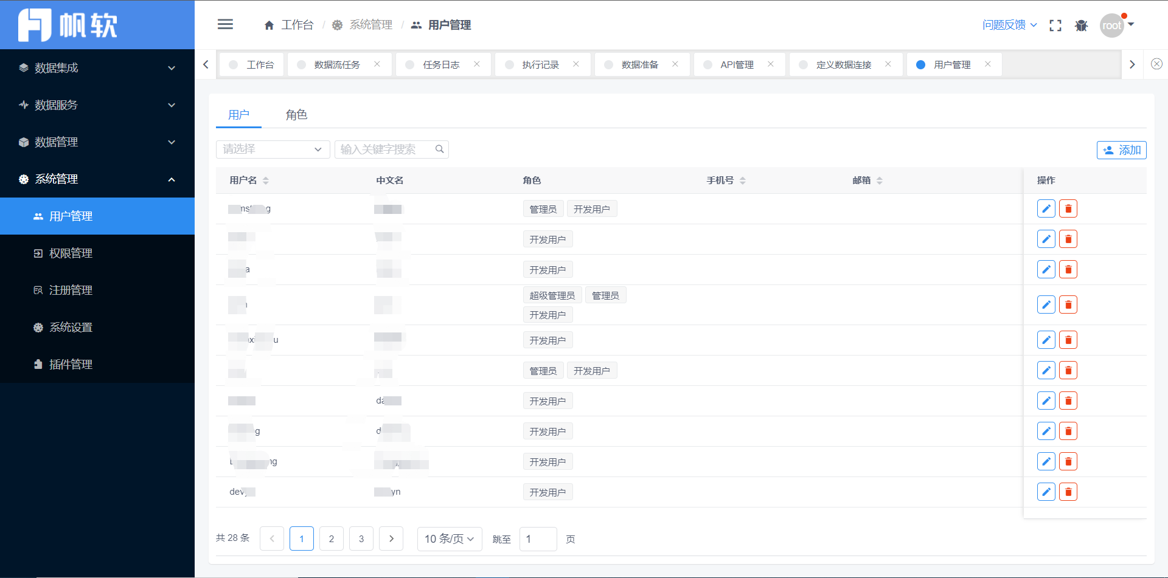Click the 添加 button to add a user
The image size is (1168, 578).
[x=1121, y=150]
